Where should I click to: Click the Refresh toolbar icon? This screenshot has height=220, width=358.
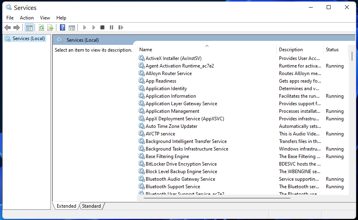point(41,28)
